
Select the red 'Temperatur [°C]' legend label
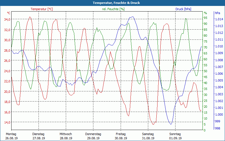[x=42, y=9]
